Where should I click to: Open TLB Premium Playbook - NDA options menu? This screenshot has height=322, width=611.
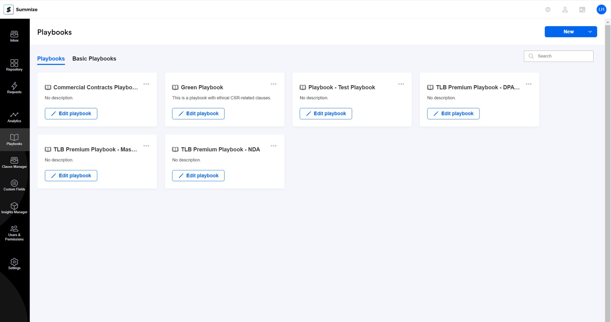(274, 146)
